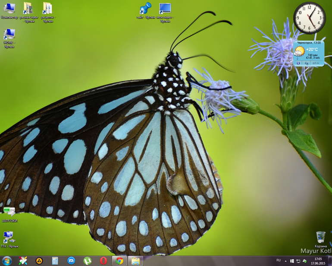The width and height of the screenshot is (332, 266).
Task: Open the 'мои видео' shortcut
Action: click(164, 9)
